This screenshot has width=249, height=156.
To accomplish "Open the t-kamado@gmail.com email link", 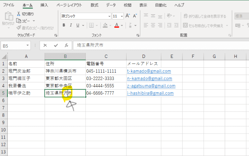I will 149,71.
